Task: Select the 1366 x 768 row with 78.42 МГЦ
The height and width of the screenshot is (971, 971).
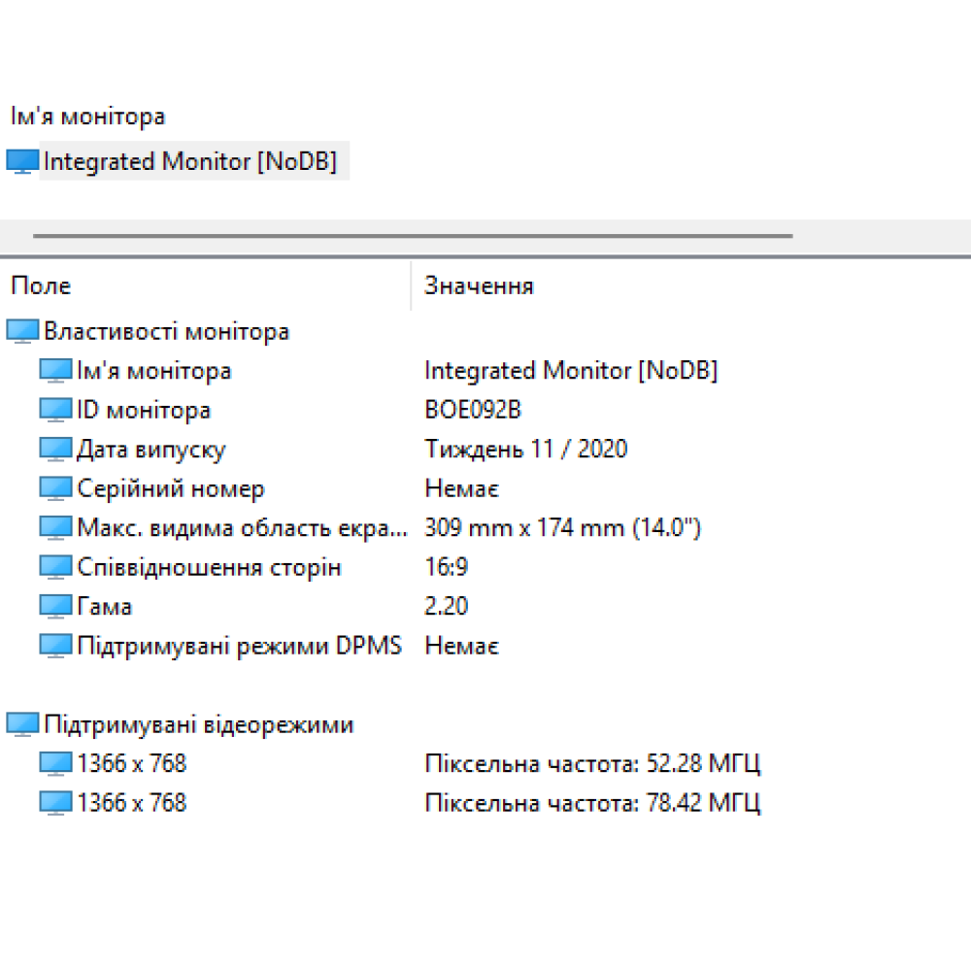Action: [x=131, y=803]
